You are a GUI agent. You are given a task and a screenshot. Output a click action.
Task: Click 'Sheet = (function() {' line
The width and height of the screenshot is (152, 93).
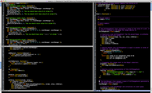(103, 14)
